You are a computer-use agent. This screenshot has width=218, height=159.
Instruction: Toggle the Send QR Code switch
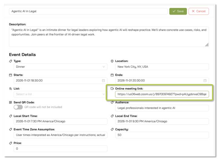[x=18, y=107]
